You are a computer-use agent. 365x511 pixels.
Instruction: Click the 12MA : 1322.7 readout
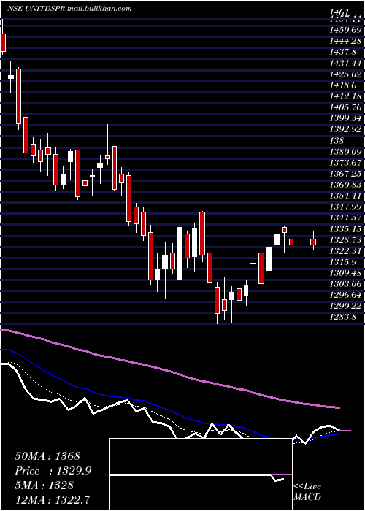click(53, 500)
